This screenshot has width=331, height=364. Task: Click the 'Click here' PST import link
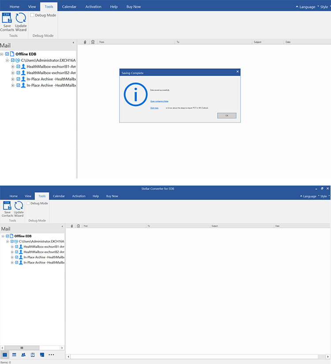pyautogui.click(x=154, y=108)
